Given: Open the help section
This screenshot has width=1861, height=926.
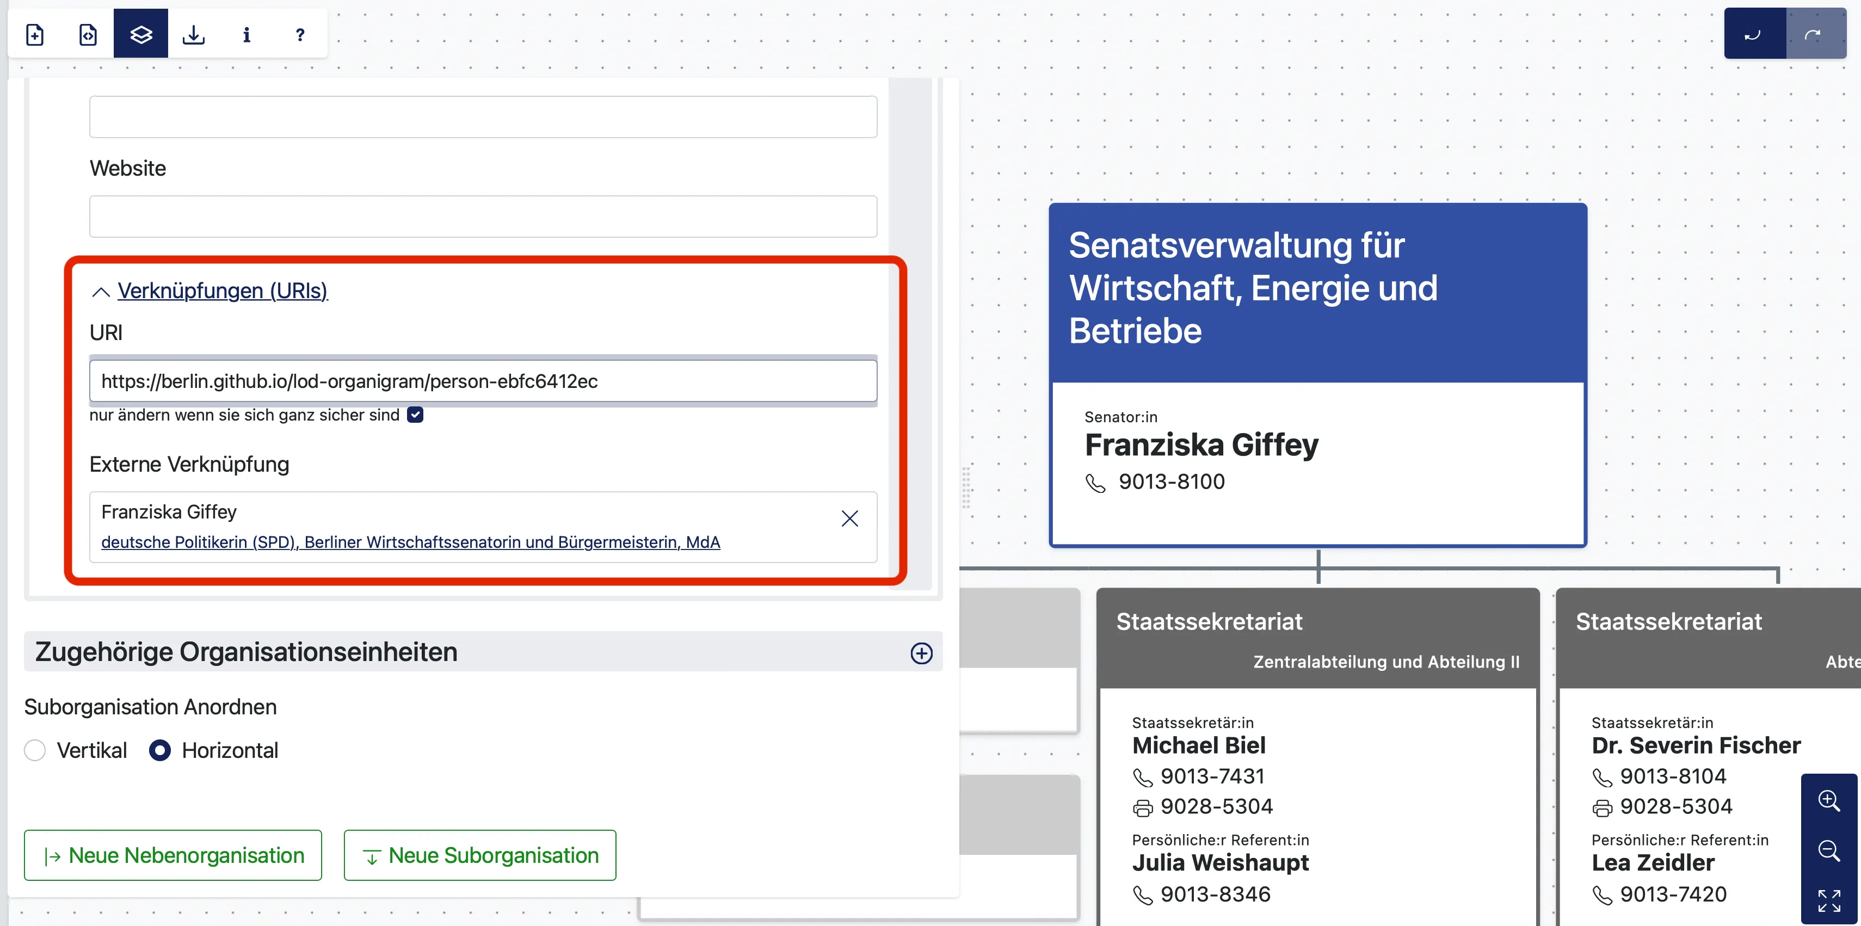Looking at the screenshot, I should click(299, 33).
